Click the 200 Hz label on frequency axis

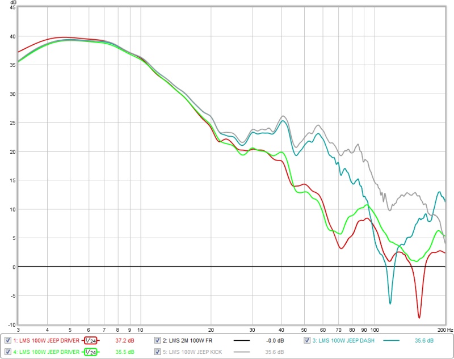coord(445,330)
